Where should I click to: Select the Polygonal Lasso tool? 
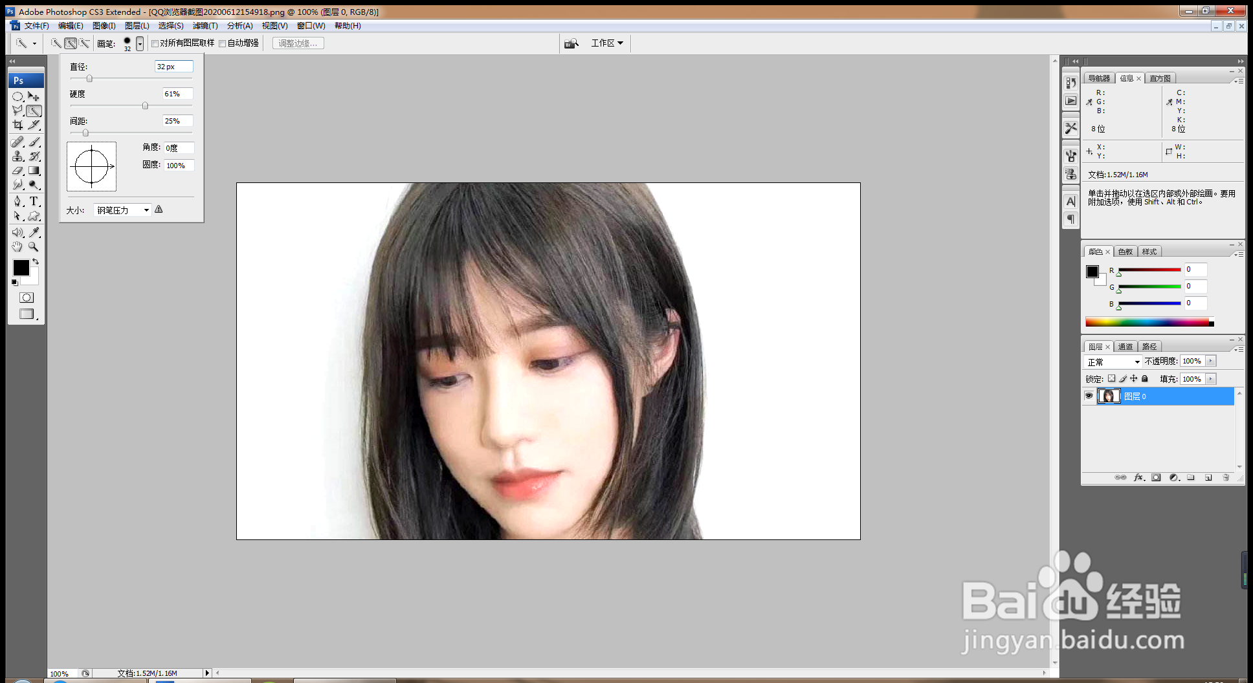click(x=18, y=111)
